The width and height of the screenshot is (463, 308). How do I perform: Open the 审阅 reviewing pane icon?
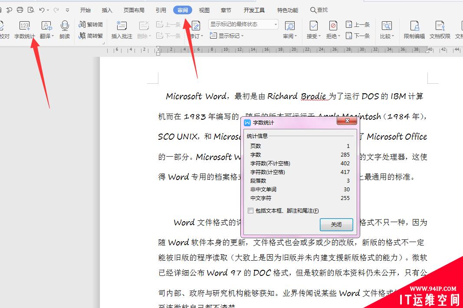coord(290,26)
